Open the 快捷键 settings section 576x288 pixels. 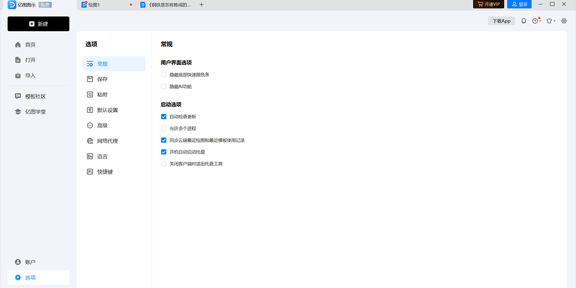[x=105, y=172]
